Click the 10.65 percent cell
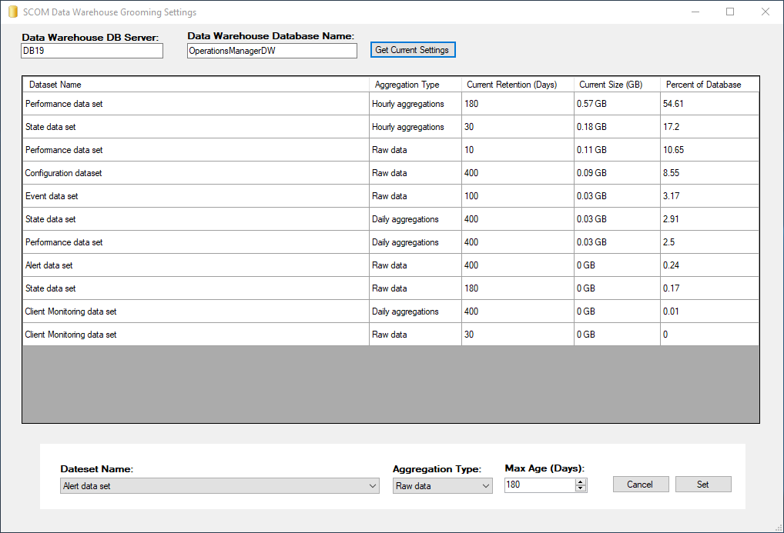 (709, 150)
